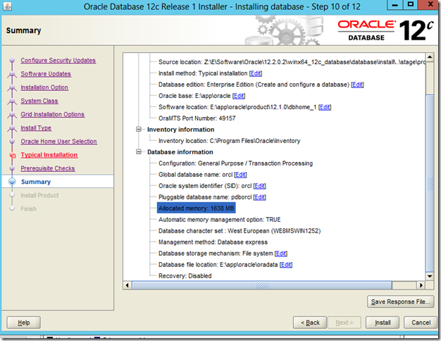Collapse the Database information tree node
Screen dimensions: 441x341
[139, 152]
